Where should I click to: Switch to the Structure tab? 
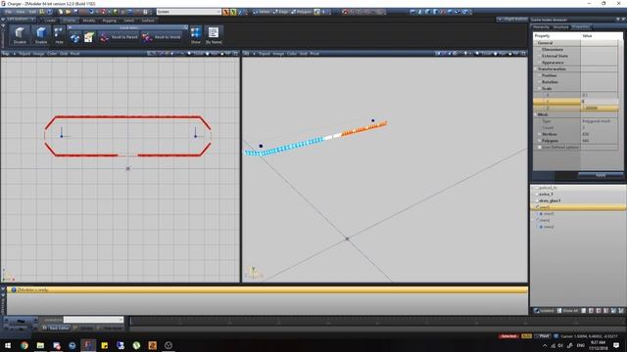tap(560, 27)
